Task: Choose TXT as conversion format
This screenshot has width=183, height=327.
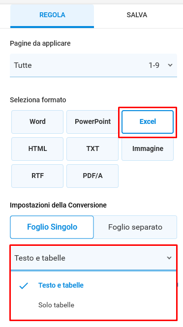Action: [x=92, y=149]
